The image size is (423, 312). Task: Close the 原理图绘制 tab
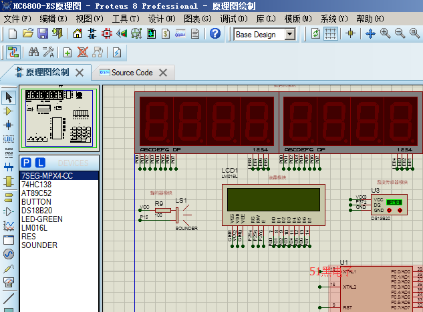(80, 73)
